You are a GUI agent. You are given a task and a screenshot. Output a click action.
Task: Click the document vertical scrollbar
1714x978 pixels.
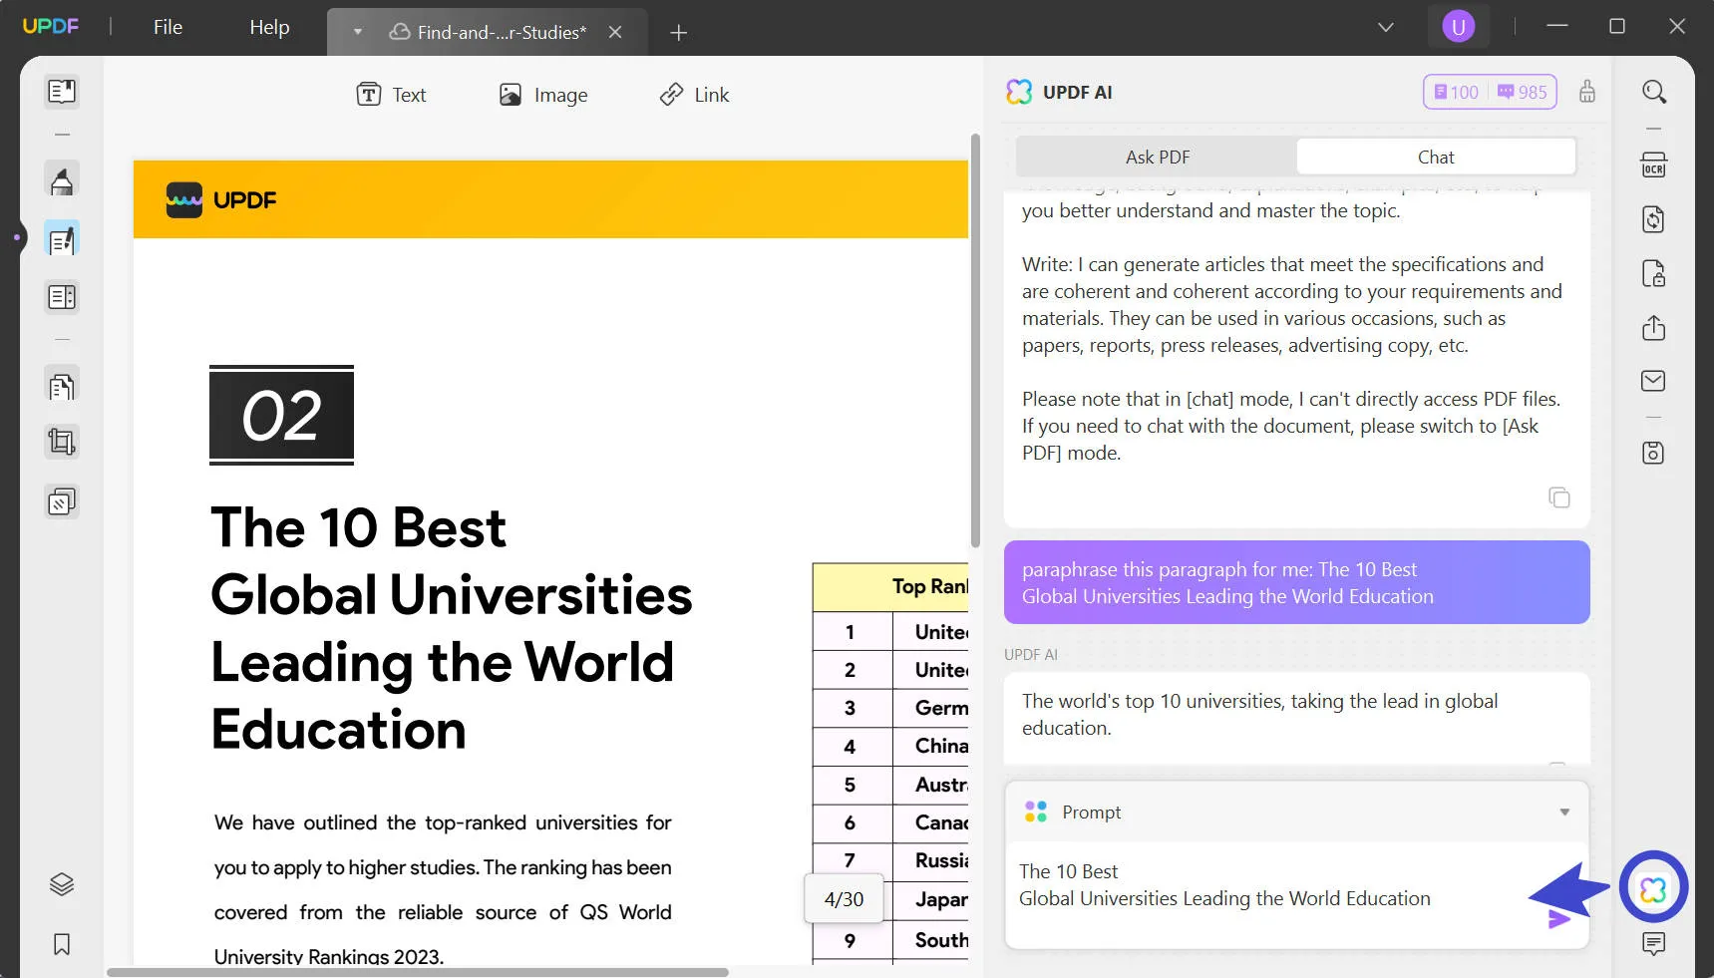[975, 339]
